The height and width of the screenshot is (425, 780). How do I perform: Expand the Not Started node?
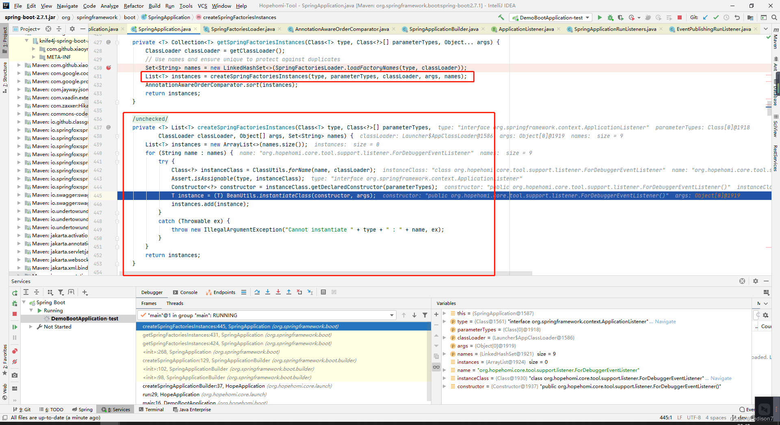coord(31,326)
